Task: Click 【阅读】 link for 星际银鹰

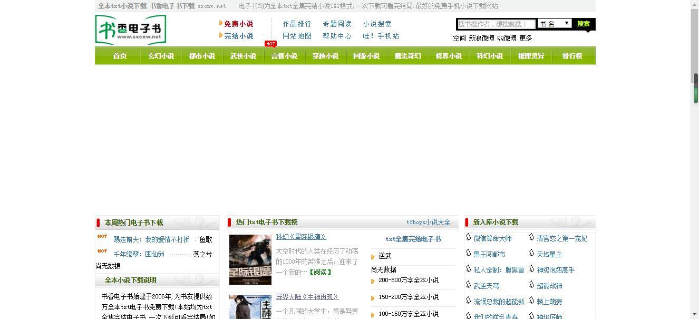Action: [x=321, y=272]
